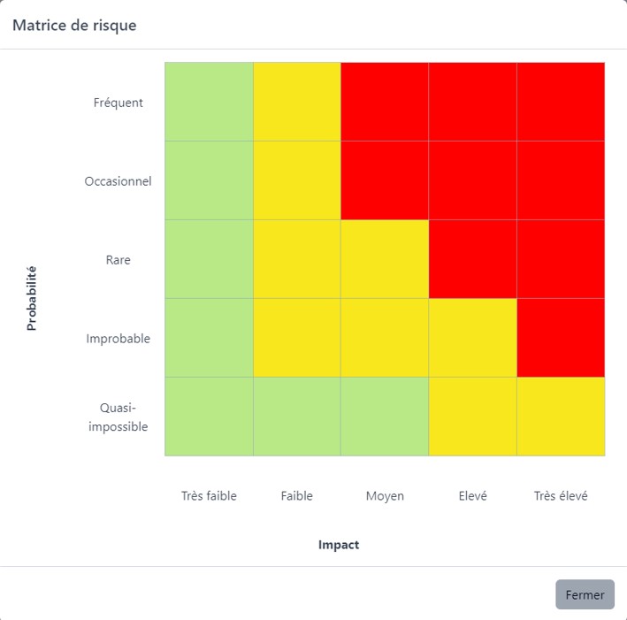Pick the green Occasionnel / Très faible cell
The width and height of the screenshot is (627, 620).
209,180
